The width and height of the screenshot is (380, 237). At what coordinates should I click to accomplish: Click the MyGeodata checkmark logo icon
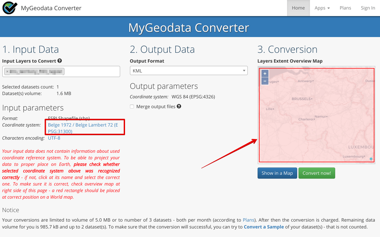click(10, 8)
